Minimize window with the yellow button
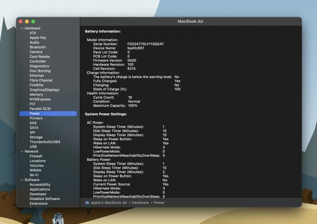The width and height of the screenshot is (317, 224). tap(27, 22)
